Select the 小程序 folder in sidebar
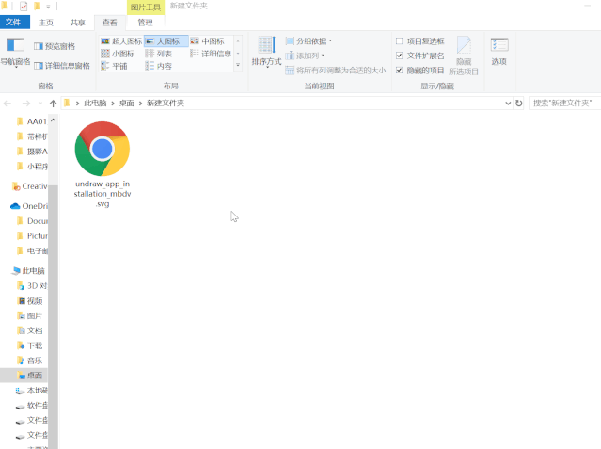Image resolution: width=601 pixels, height=449 pixels. [32, 167]
